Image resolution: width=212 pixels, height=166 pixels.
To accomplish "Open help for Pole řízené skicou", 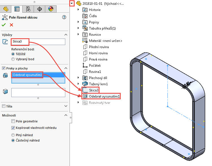I will [64, 17].
